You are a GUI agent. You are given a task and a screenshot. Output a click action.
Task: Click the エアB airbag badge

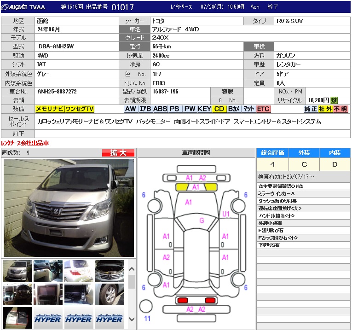[x=145, y=109]
